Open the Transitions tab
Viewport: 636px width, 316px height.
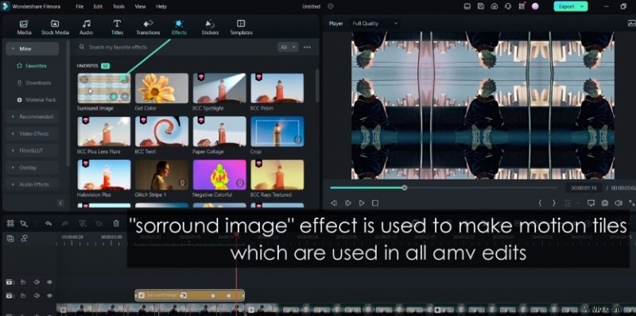[148, 27]
